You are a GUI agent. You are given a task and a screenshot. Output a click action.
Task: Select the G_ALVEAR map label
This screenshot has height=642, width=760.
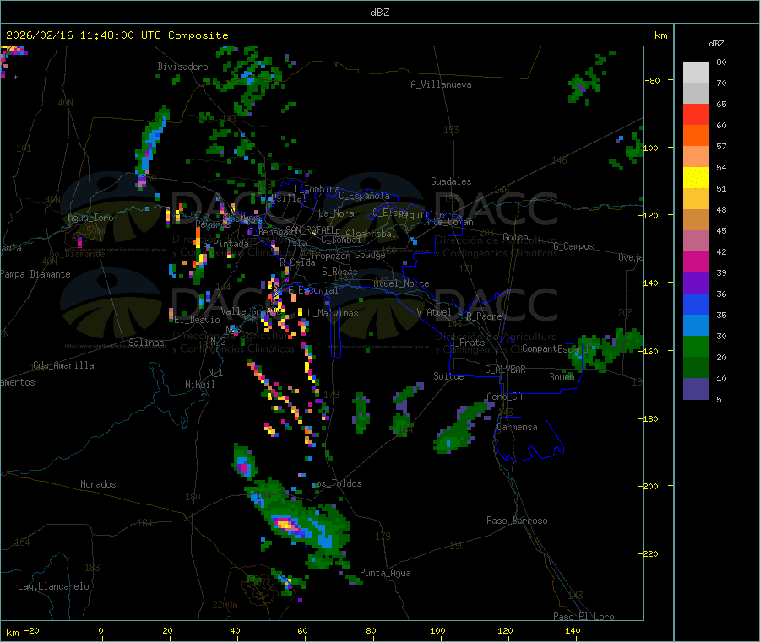coord(505,370)
